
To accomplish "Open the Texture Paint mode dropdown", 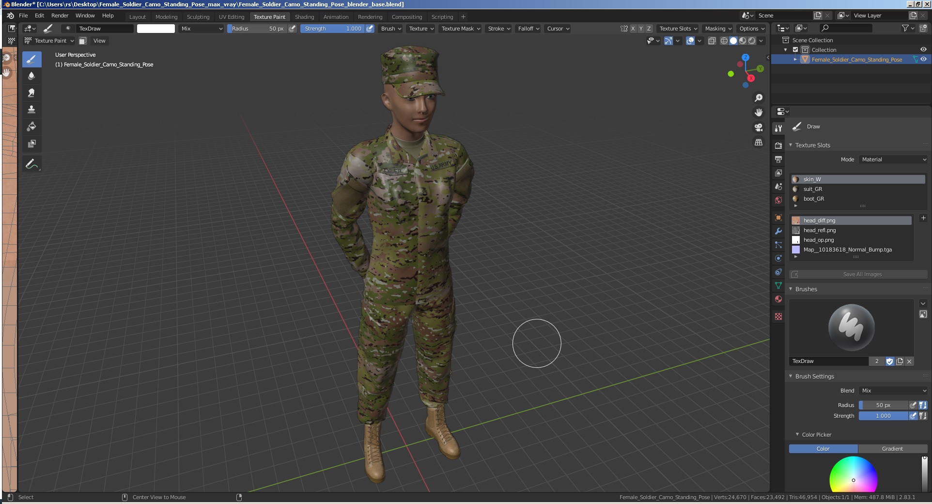I will (x=49, y=41).
